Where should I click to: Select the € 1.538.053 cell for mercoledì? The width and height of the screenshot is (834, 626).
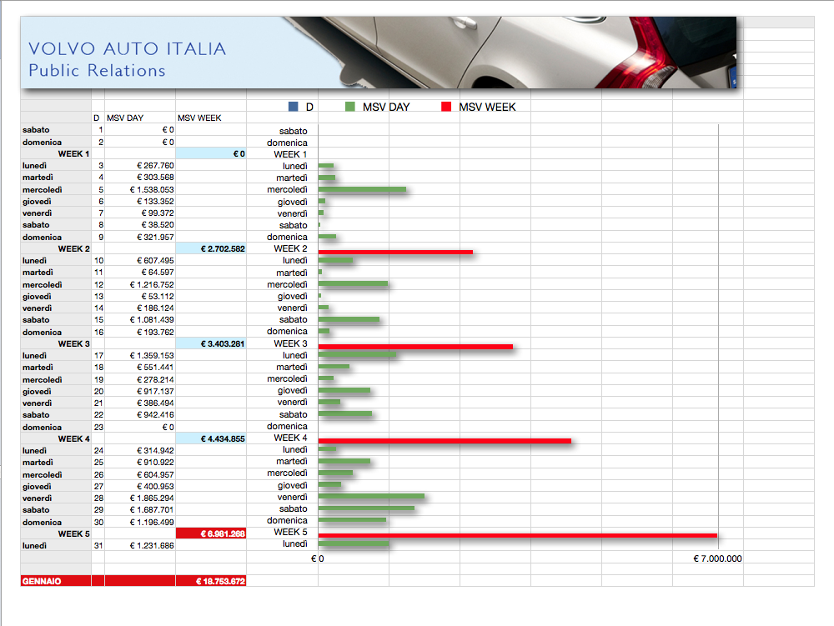coord(138,190)
